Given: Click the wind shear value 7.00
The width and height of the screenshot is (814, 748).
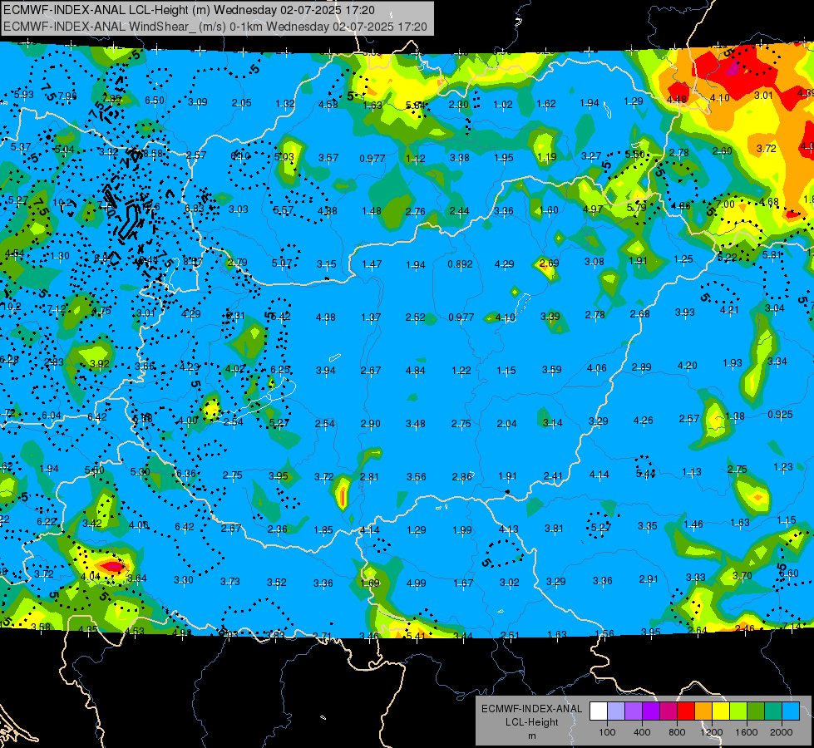Looking at the screenshot, I should pos(725,204).
